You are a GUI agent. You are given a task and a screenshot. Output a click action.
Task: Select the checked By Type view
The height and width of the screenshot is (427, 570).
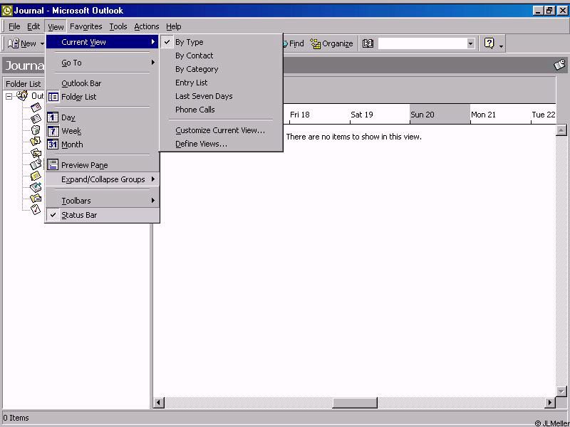189,42
